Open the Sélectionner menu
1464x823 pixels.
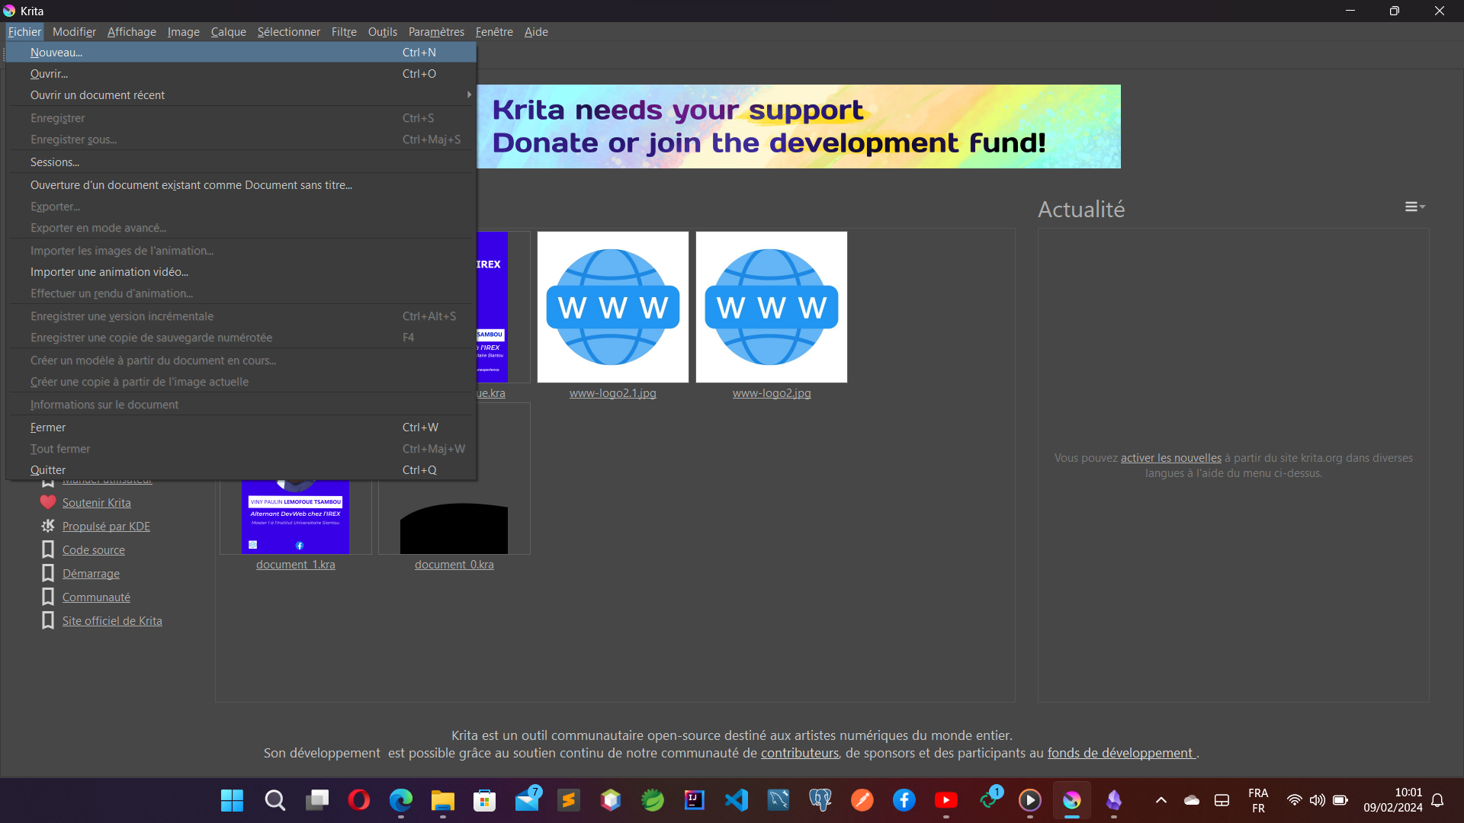click(x=288, y=32)
